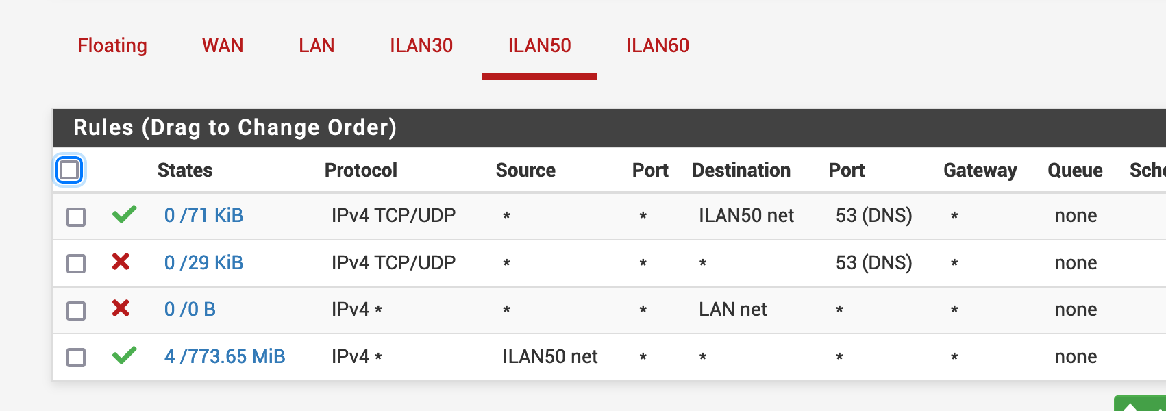Click the 0 /29 KiB states link
Viewport: 1166px width, 411px height.
pos(203,263)
